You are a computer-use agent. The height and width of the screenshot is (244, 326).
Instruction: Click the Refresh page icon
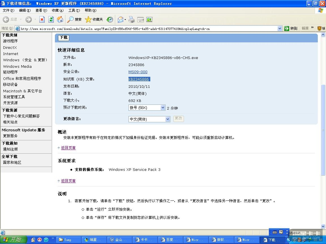pyautogui.click(x=51, y=19)
